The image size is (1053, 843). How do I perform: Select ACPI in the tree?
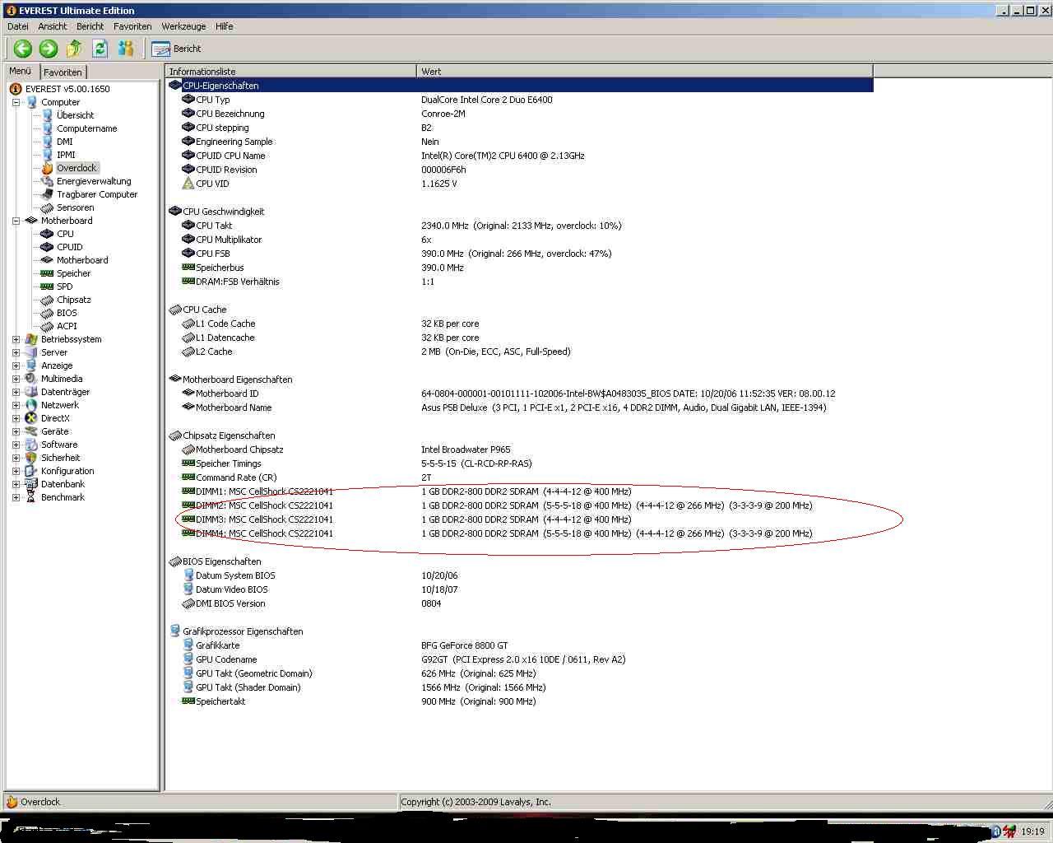[67, 326]
